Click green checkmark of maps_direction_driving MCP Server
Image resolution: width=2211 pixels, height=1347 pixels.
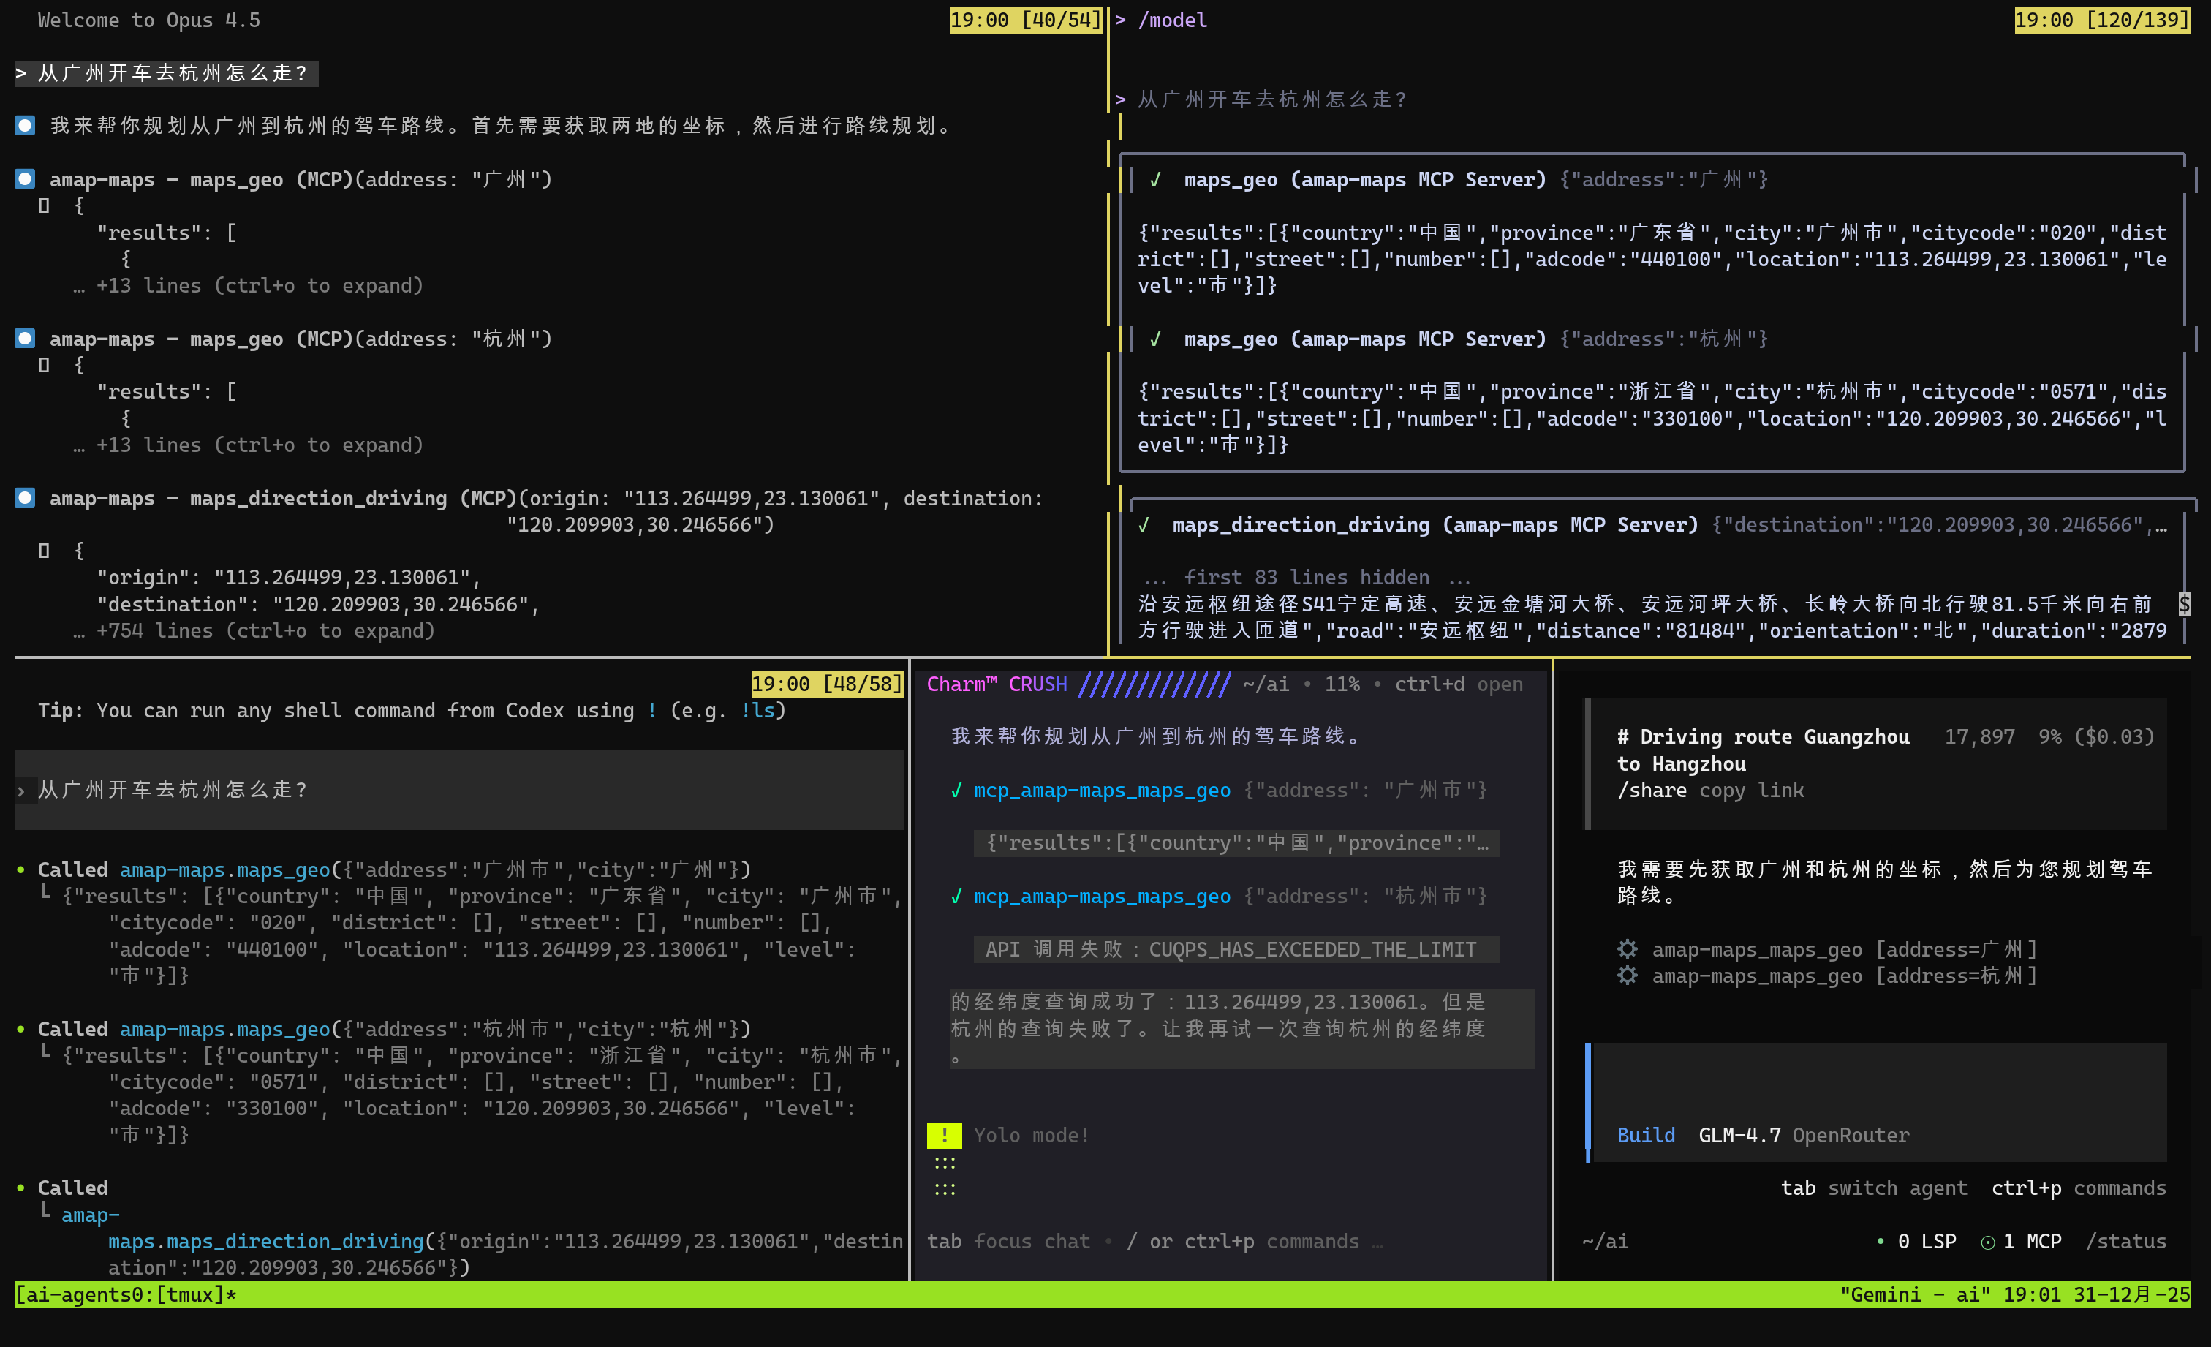pos(1144,525)
